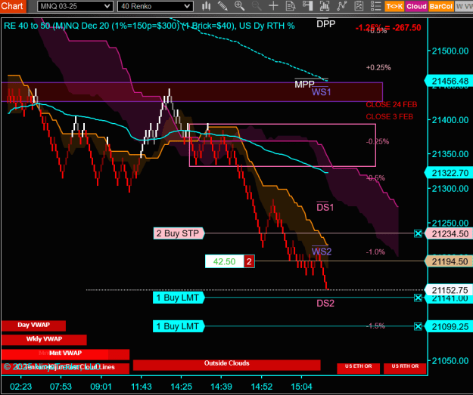
Task: Open the 40 Renko interval dropdown
Action: (x=155, y=6)
